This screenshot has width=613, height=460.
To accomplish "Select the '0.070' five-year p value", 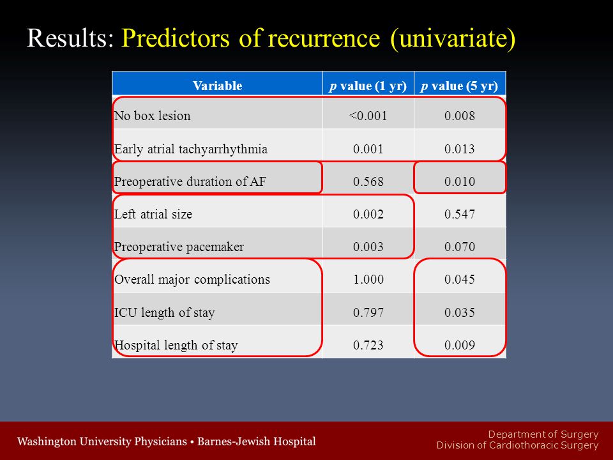I will (460, 247).
